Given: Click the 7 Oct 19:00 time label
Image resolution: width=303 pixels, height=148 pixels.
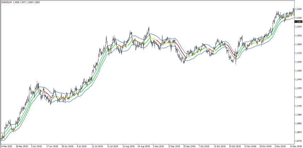Looking at the screenshot, I should click(206, 146).
